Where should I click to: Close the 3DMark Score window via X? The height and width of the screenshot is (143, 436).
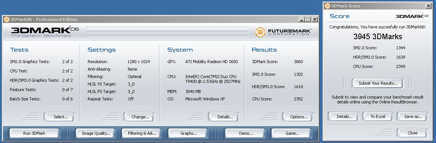(x=428, y=6)
